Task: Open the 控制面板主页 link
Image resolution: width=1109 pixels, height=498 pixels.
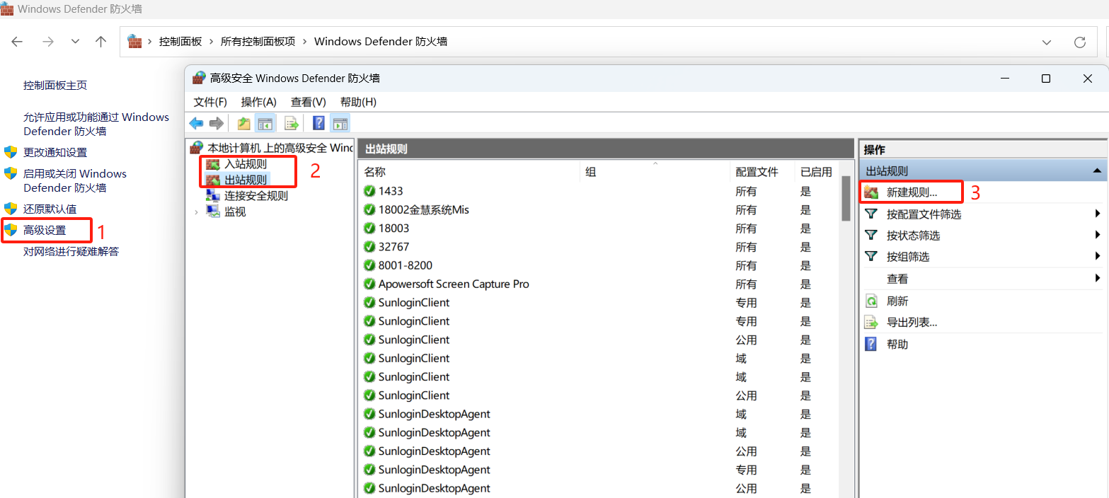Action: point(55,85)
